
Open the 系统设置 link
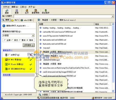coord(7,75)
